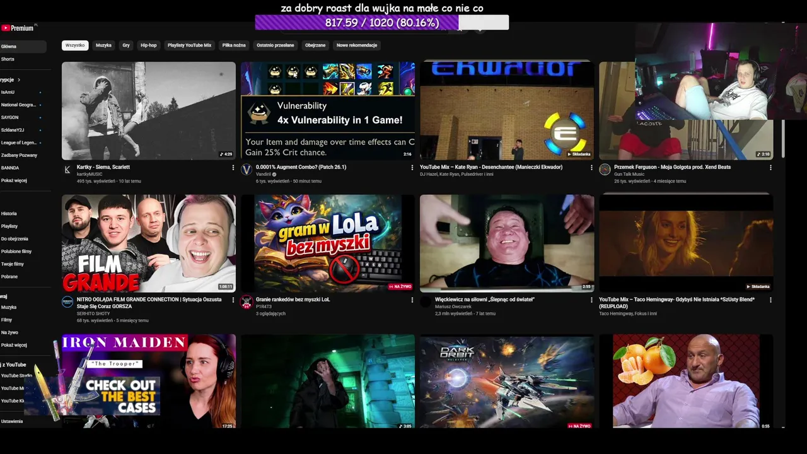
Task: Click NA ŻYWO live badge on LoLa thumbnail
Action: click(400, 286)
